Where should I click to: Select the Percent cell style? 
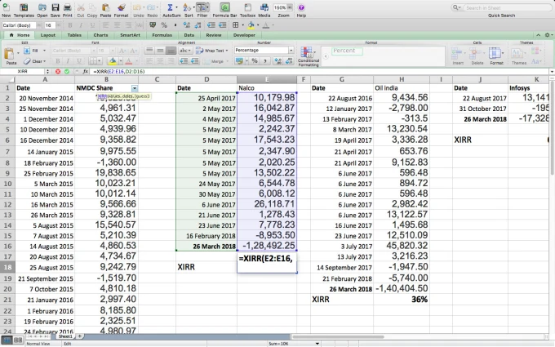(x=347, y=51)
